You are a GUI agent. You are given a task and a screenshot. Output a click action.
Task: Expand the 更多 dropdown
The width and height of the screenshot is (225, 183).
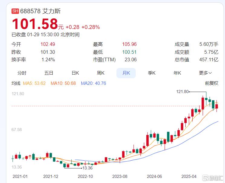[205, 73]
